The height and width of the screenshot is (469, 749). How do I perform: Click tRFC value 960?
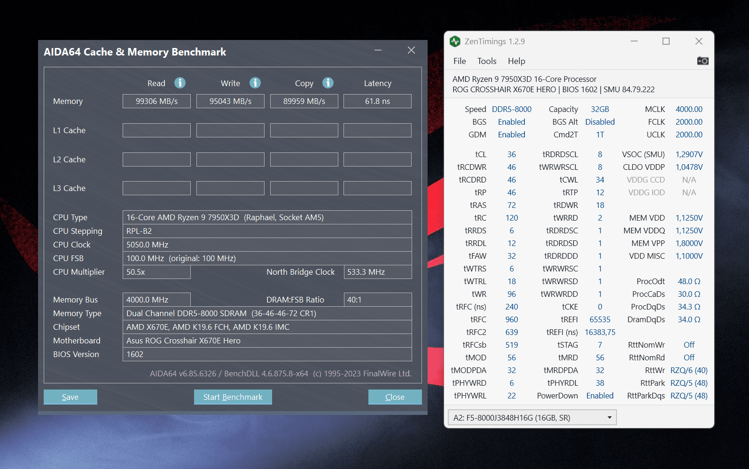tap(512, 319)
